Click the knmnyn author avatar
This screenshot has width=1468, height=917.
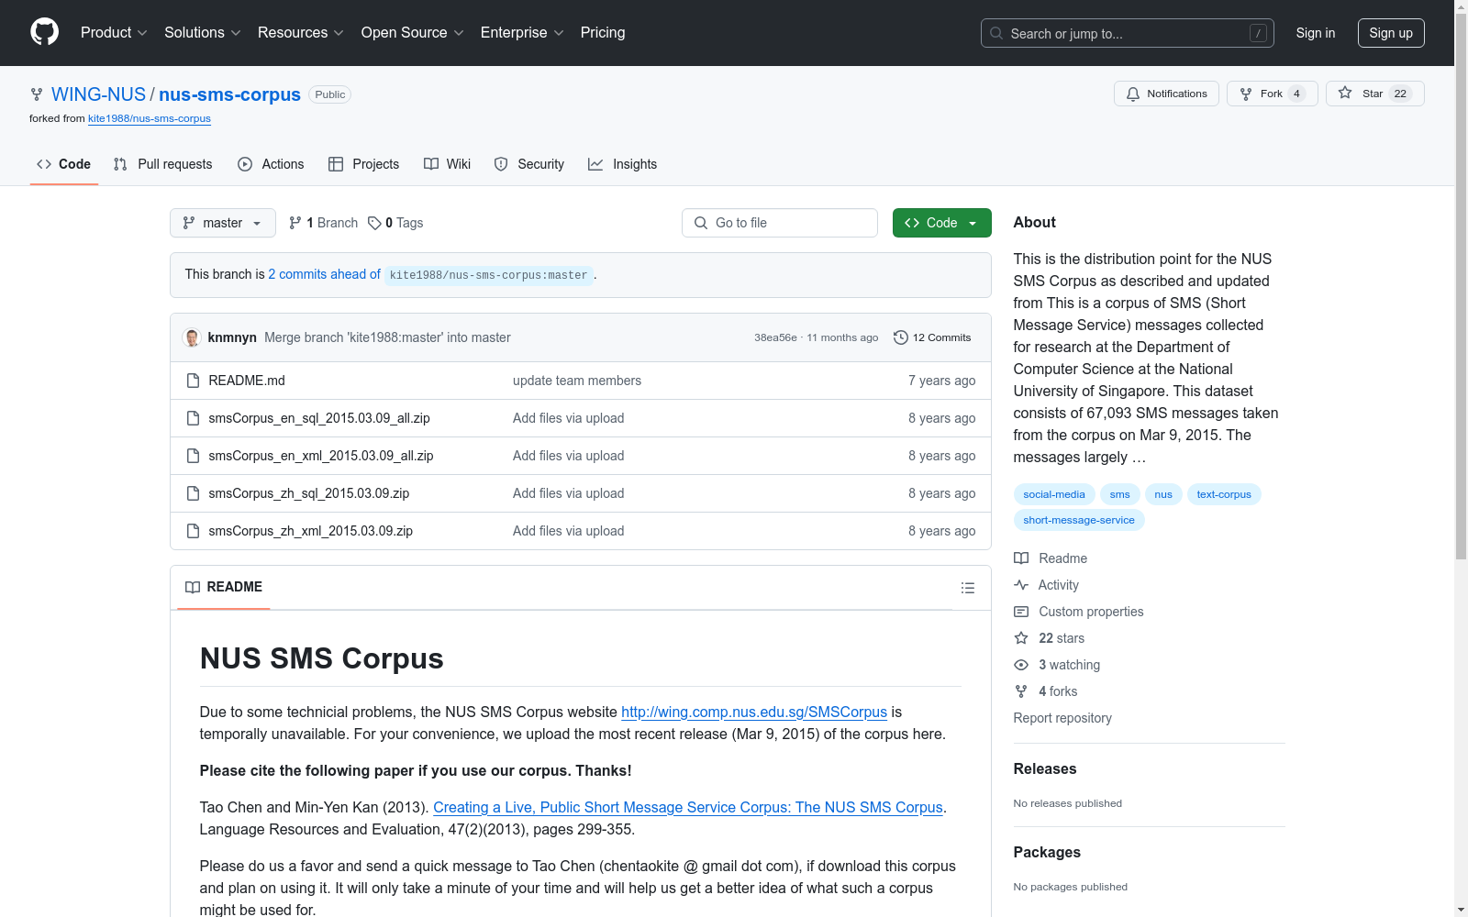(192, 337)
